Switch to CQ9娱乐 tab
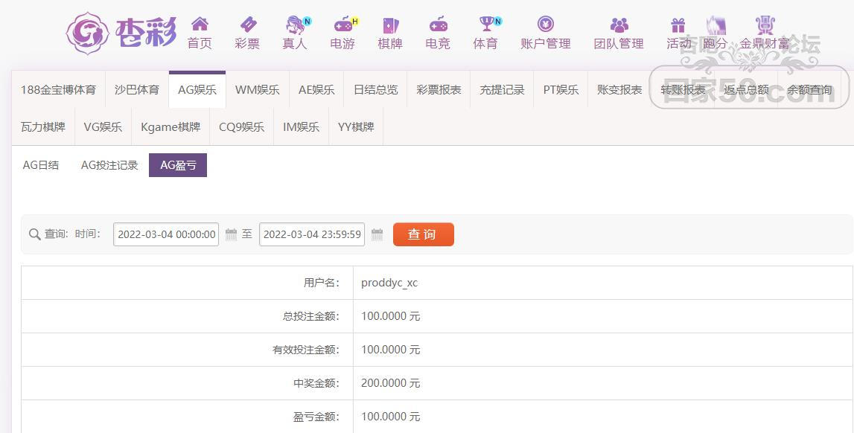The width and height of the screenshot is (854, 433). pyautogui.click(x=242, y=126)
